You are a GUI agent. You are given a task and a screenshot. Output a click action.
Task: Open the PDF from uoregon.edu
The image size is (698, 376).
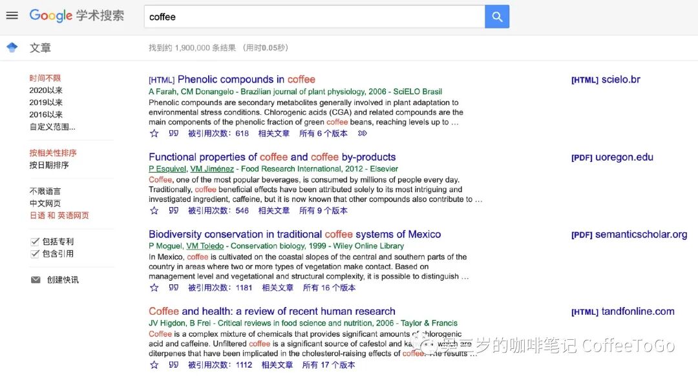tap(611, 157)
